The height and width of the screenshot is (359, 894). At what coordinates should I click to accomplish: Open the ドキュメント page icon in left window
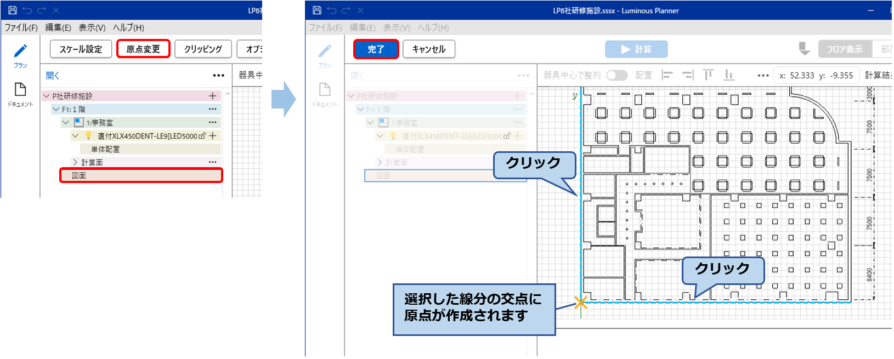click(x=20, y=90)
